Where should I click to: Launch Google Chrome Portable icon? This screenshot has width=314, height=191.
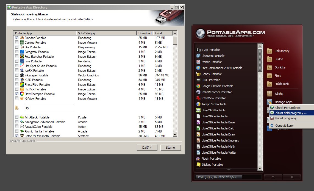198,86
